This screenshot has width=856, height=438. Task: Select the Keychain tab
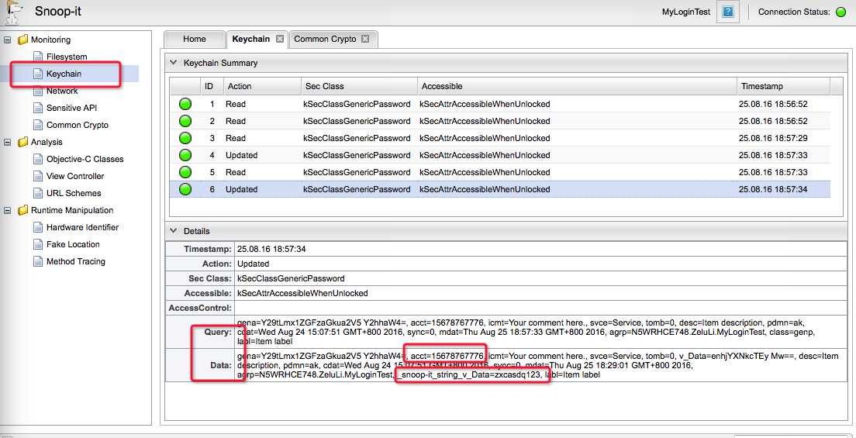click(251, 40)
